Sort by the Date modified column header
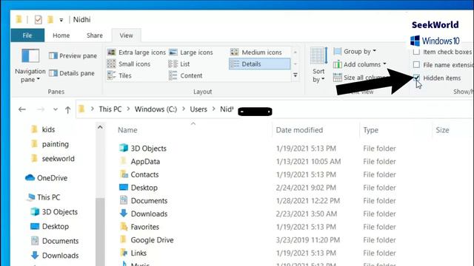Image resolution: width=474 pixels, height=266 pixels. click(x=299, y=130)
